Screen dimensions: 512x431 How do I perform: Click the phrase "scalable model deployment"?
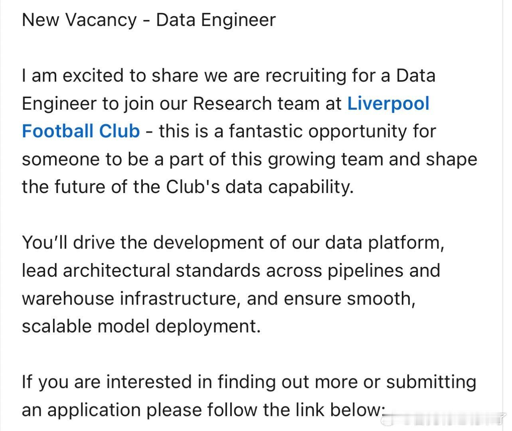(141, 326)
